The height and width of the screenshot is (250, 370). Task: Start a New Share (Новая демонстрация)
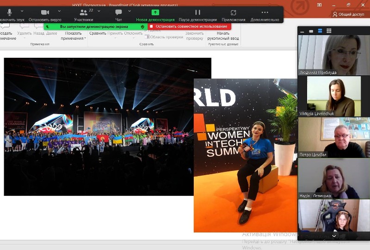click(x=155, y=12)
